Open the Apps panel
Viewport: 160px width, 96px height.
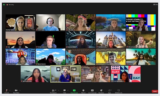109,91
